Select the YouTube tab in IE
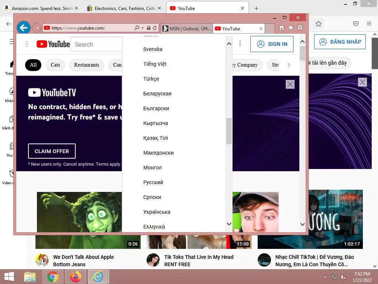Screen dimensions: 378x284 [x=239, y=28]
